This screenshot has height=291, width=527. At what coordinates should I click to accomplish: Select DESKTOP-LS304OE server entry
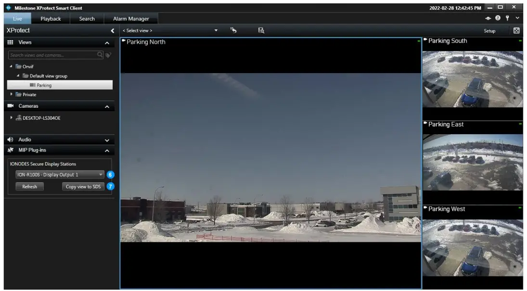click(x=38, y=118)
